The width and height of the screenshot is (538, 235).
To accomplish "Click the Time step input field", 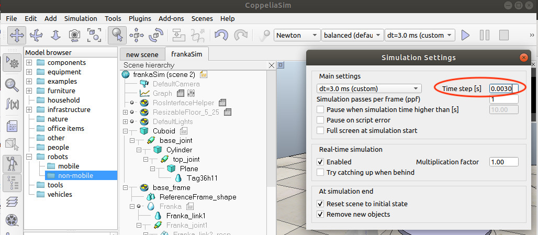I will [x=503, y=88].
